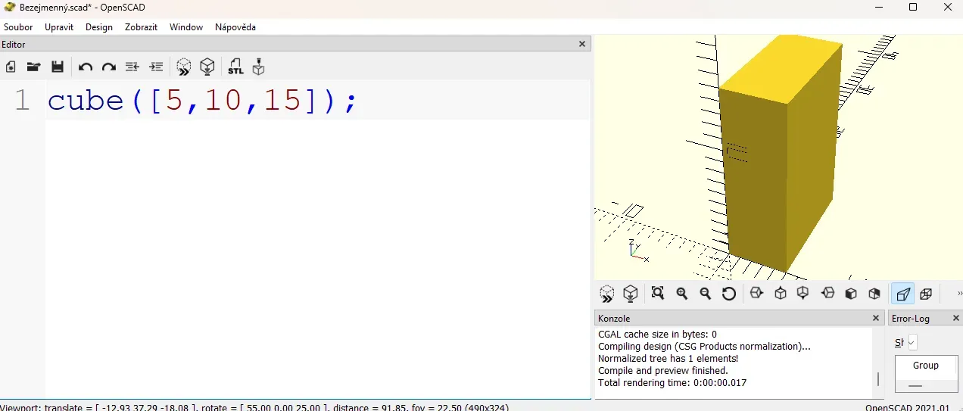The width and height of the screenshot is (963, 411).
Task: Close the Konzole panel
Action: (x=876, y=318)
